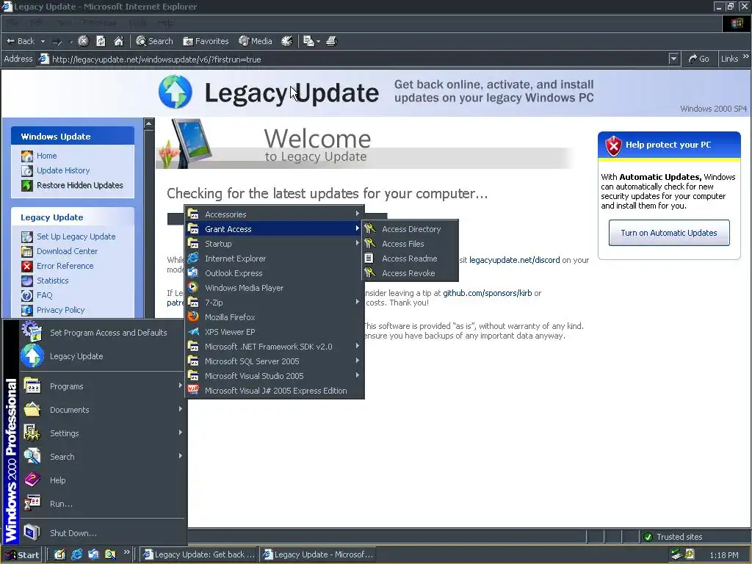Click the red Error Reference icon
This screenshot has width=752, height=564.
tap(27, 266)
